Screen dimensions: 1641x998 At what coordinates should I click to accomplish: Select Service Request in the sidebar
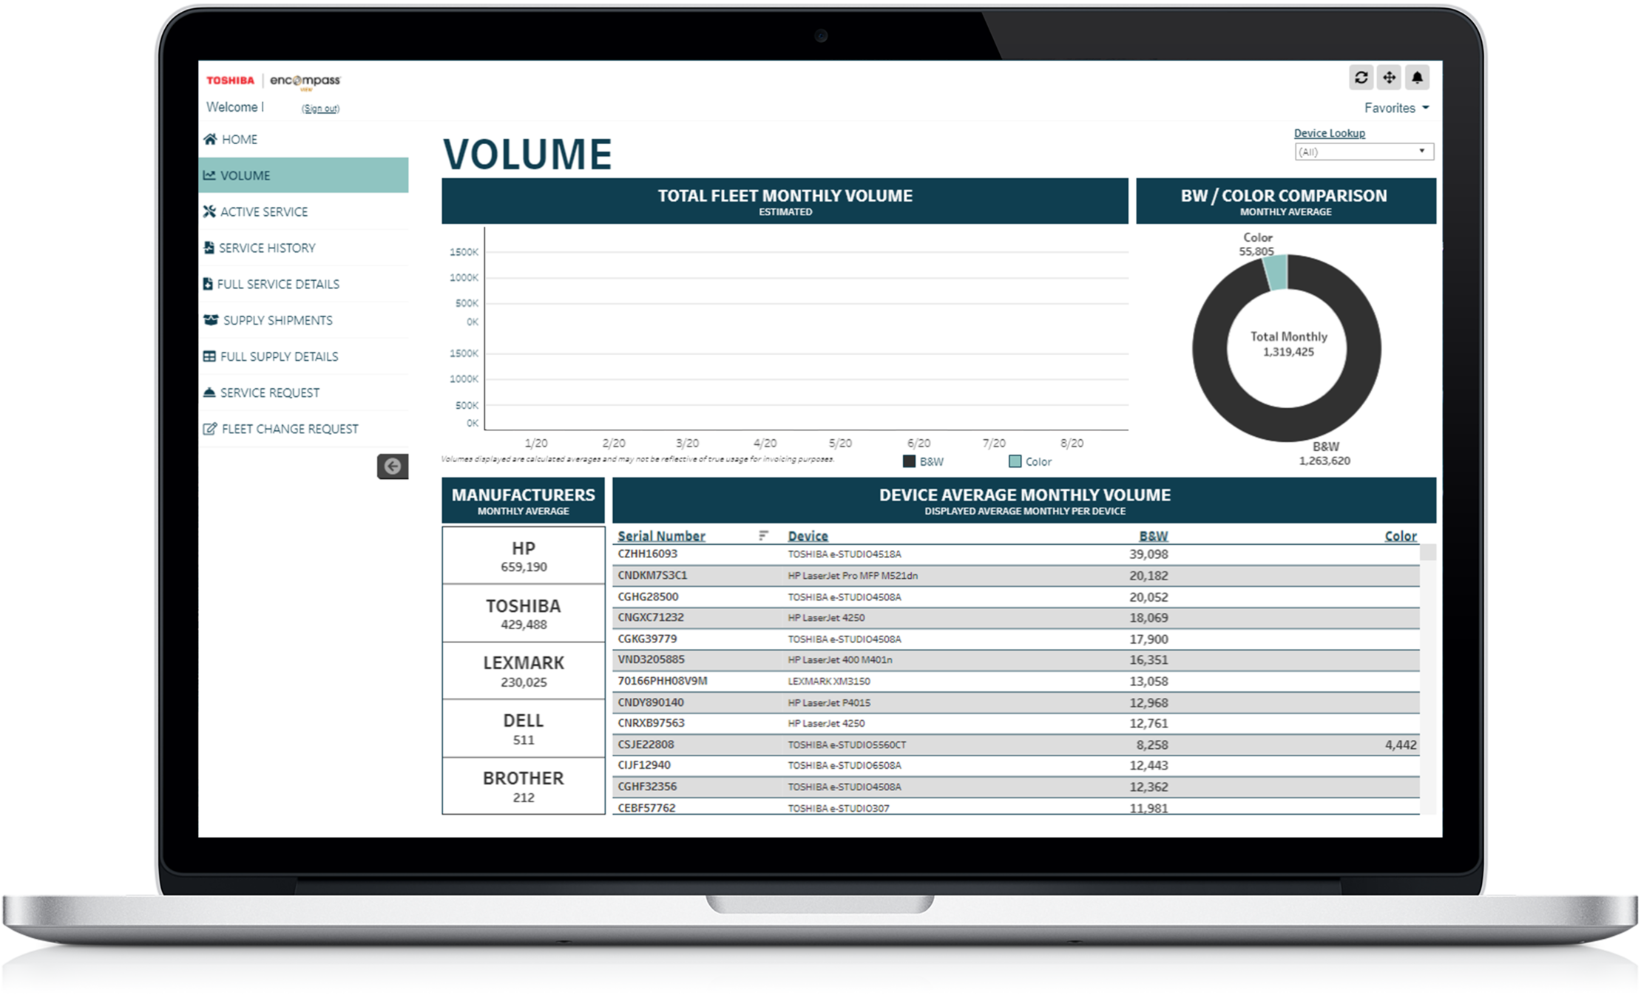click(269, 393)
